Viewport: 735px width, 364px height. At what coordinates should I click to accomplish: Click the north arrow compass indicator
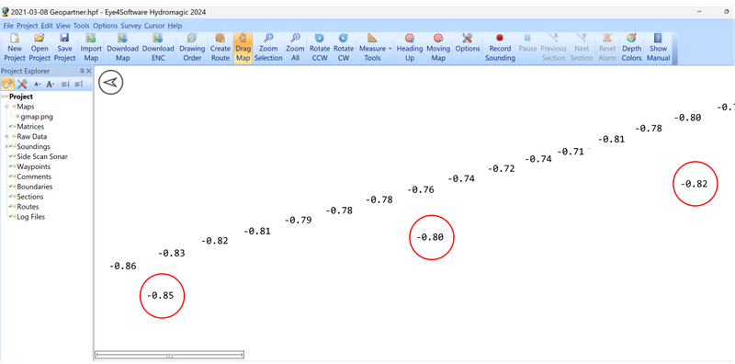(110, 83)
